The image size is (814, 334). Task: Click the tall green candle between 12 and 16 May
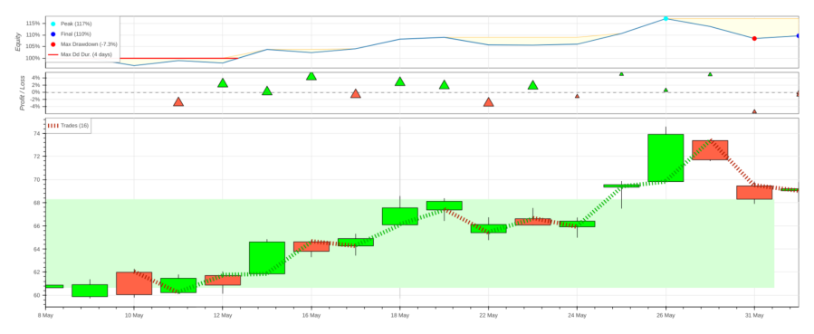click(x=267, y=258)
